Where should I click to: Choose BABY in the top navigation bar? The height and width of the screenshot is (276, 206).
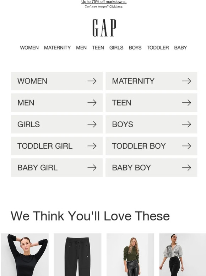180,48
